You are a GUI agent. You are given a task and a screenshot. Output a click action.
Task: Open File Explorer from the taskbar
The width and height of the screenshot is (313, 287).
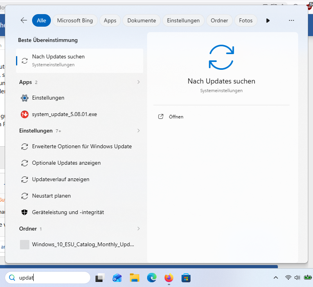tap(135, 278)
